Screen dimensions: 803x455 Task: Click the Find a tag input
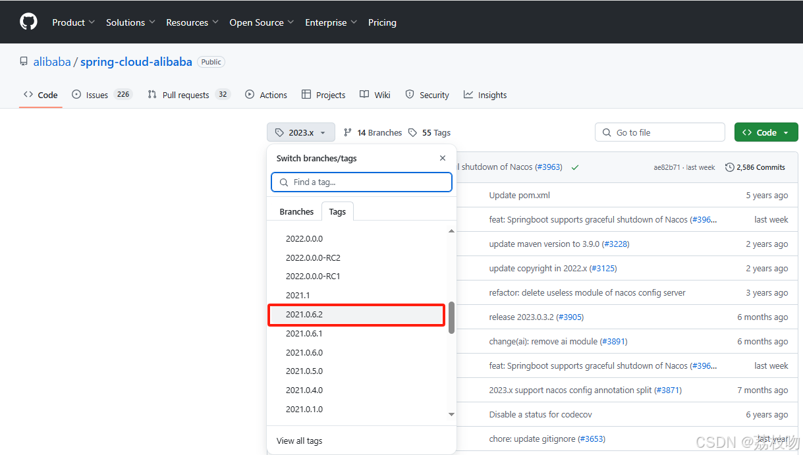click(362, 182)
